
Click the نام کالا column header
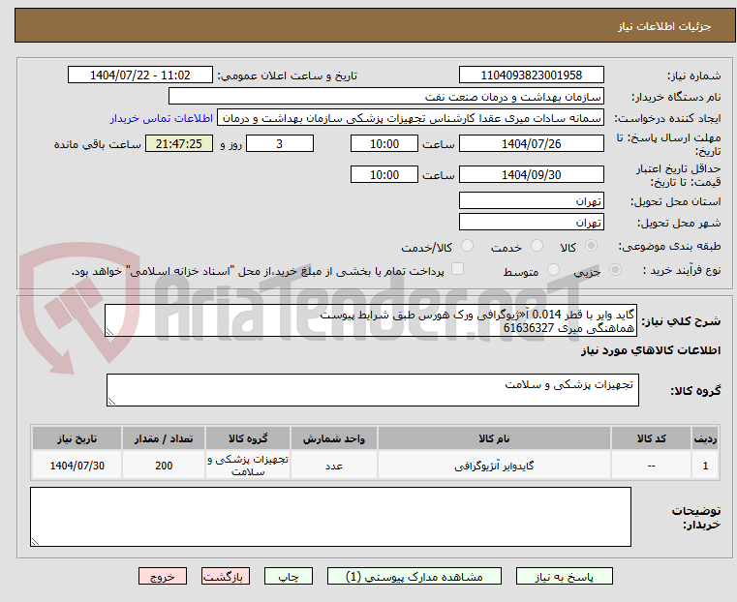[x=494, y=438]
